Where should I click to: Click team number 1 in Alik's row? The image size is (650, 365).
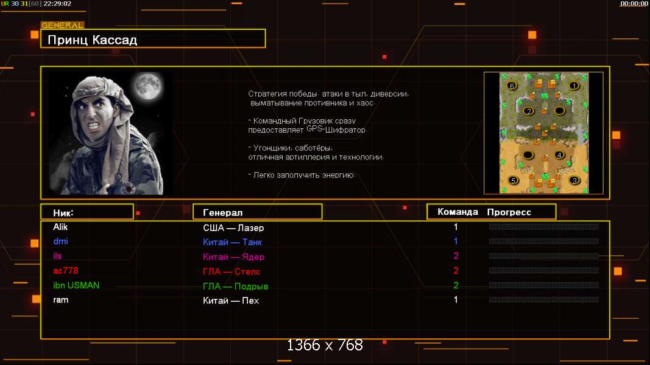click(456, 227)
